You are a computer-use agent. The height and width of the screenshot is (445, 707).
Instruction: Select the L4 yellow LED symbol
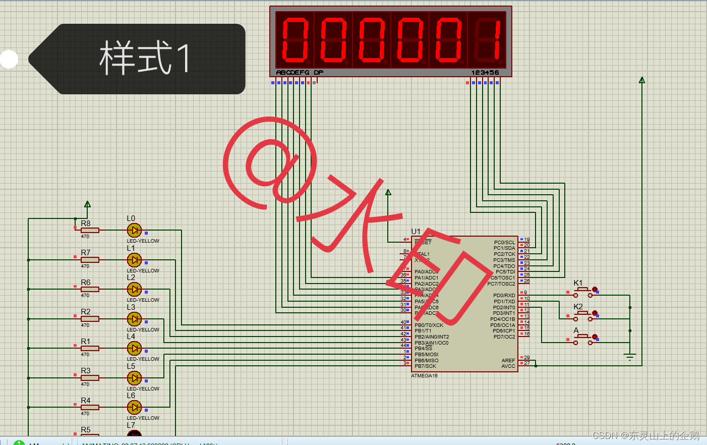[x=134, y=348]
